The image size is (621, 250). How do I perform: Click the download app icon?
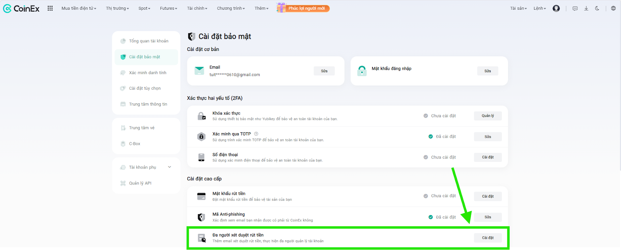pyautogui.click(x=586, y=9)
